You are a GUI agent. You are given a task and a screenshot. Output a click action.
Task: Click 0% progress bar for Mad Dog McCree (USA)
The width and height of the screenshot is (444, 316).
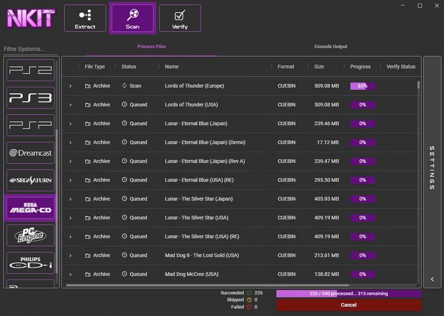(x=362, y=274)
